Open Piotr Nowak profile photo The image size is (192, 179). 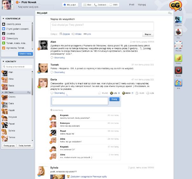click(6, 5)
